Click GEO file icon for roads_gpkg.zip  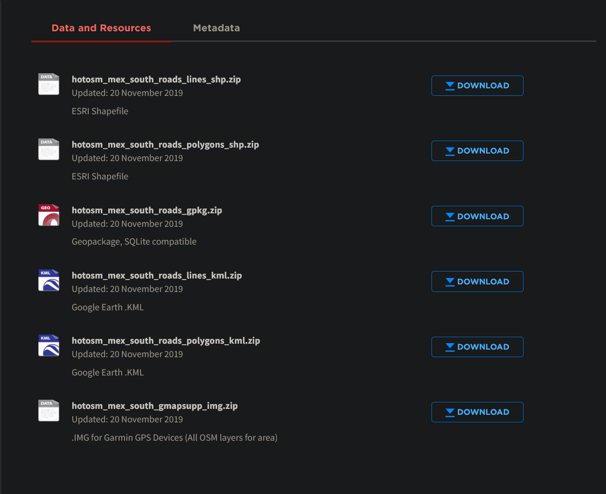click(48, 215)
